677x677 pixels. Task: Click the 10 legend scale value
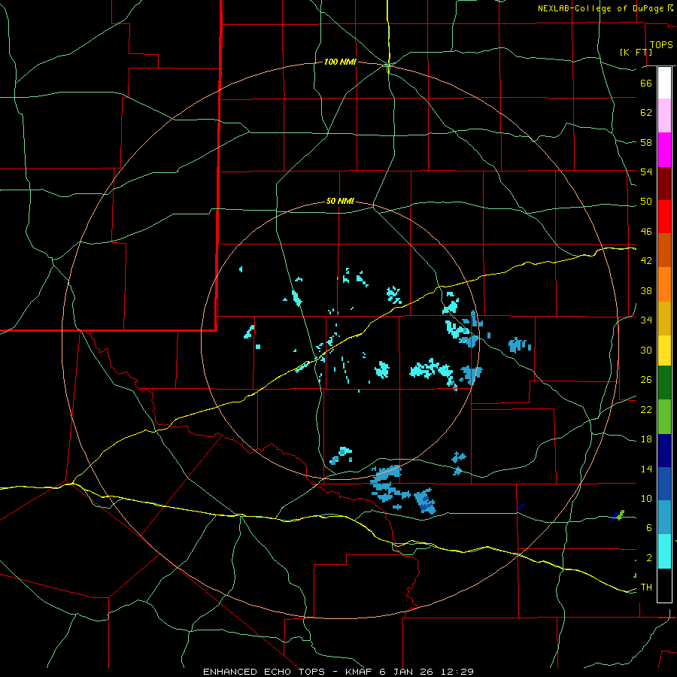click(x=646, y=498)
